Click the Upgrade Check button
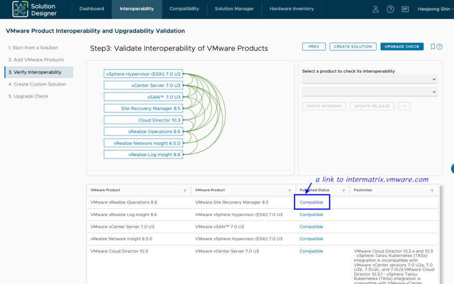Screen dimensions: 454x284 (x=402, y=46)
